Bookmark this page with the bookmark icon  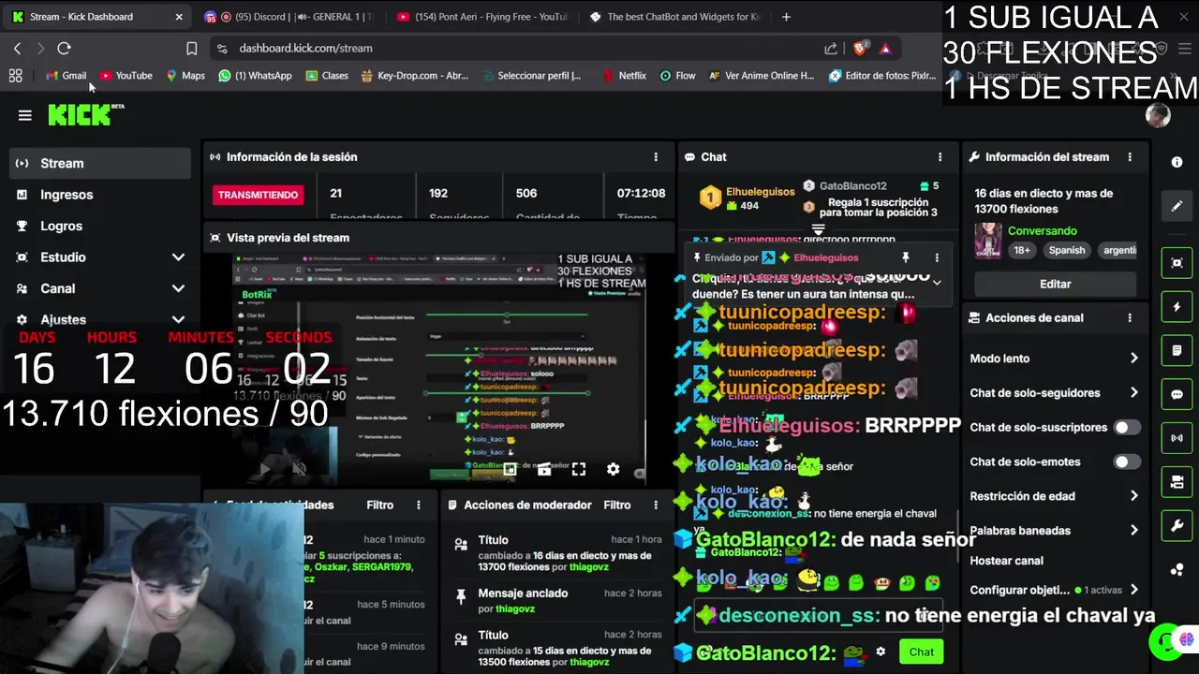(x=192, y=49)
